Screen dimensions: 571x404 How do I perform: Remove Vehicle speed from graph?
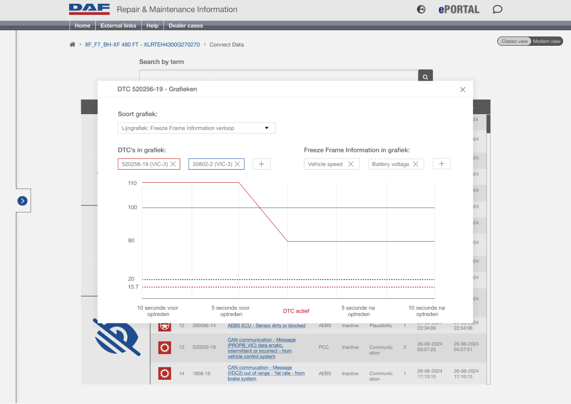351,164
